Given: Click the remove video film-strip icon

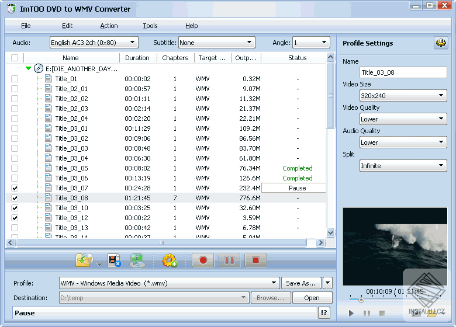Looking at the screenshot, I should (114, 260).
